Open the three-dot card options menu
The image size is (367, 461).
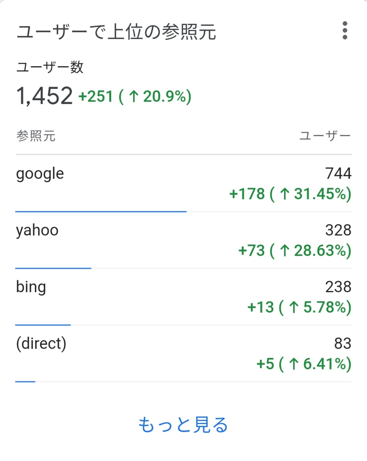click(345, 30)
